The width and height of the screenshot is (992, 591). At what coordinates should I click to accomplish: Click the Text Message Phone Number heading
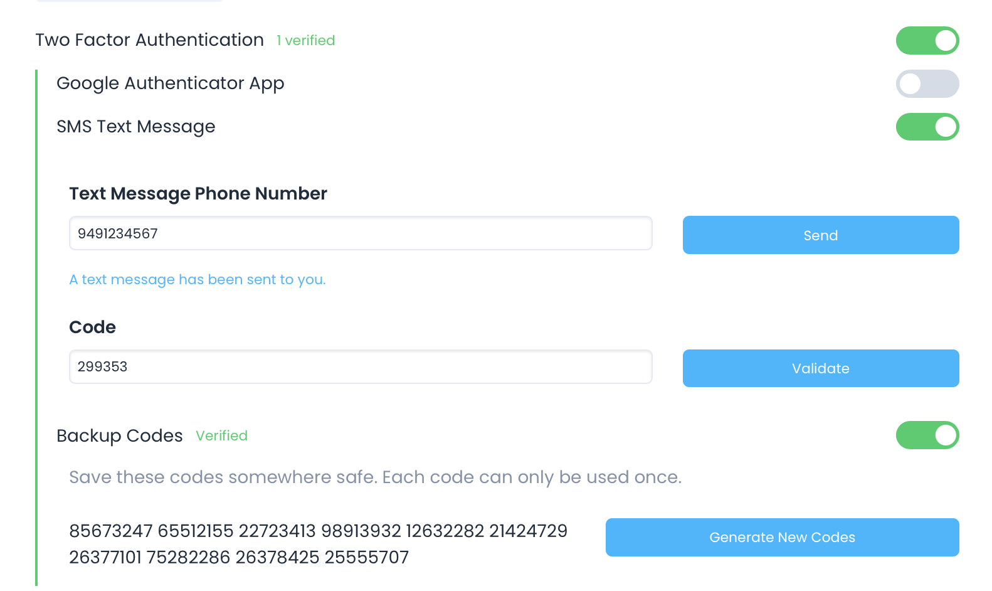(x=198, y=194)
